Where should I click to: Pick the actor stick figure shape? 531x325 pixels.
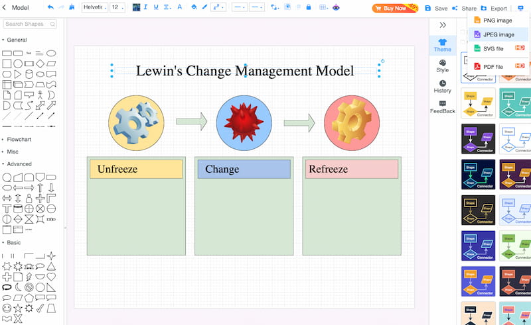pyautogui.click(x=40, y=95)
